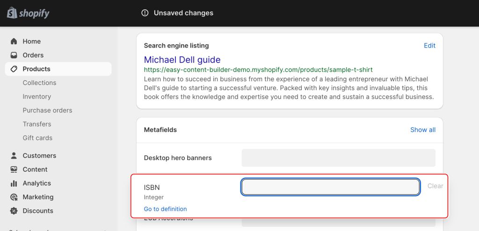479x231 pixels.
Task: Click the Integer type label
Action: tap(153, 197)
